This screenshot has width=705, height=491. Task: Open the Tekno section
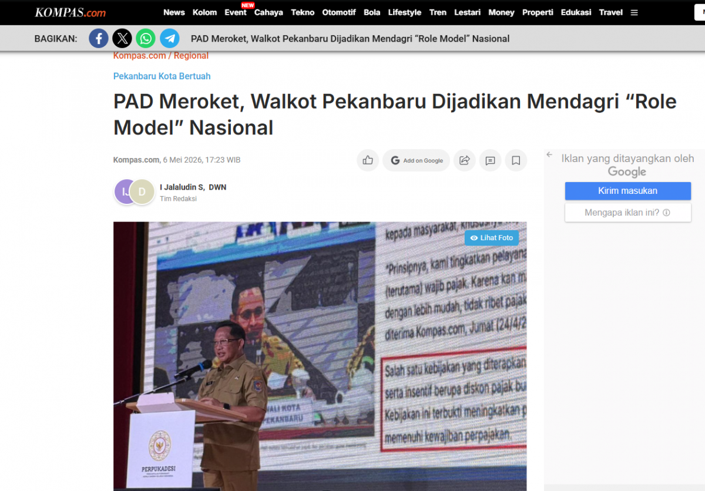click(303, 12)
